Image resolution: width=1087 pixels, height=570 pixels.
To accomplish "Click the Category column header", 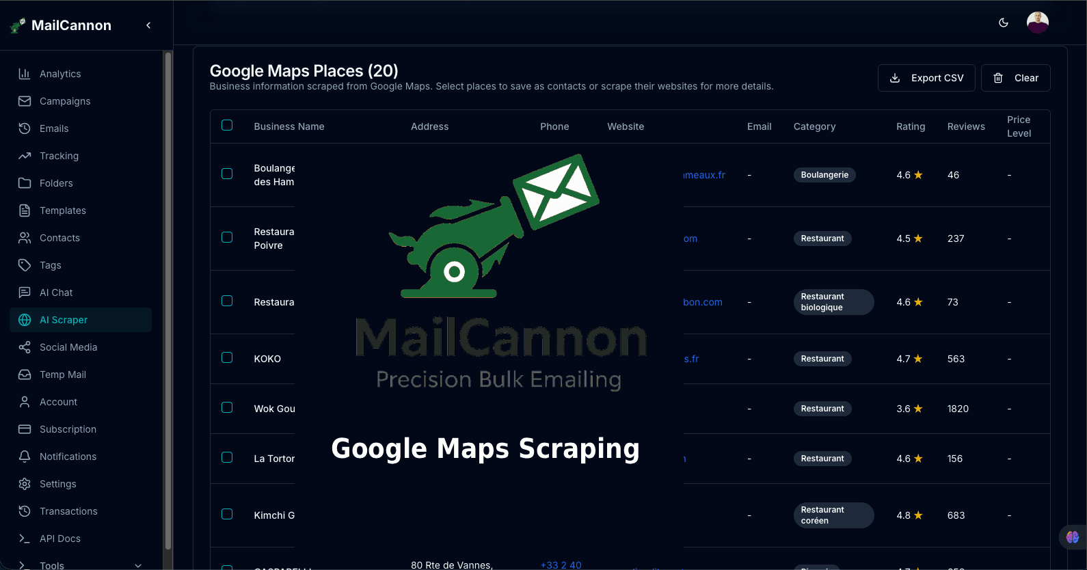I will pyautogui.click(x=814, y=126).
